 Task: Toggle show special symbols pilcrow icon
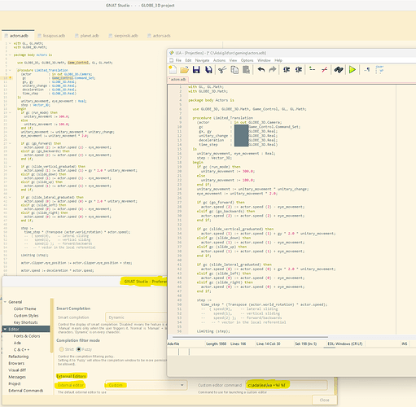[x=367, y=70]
